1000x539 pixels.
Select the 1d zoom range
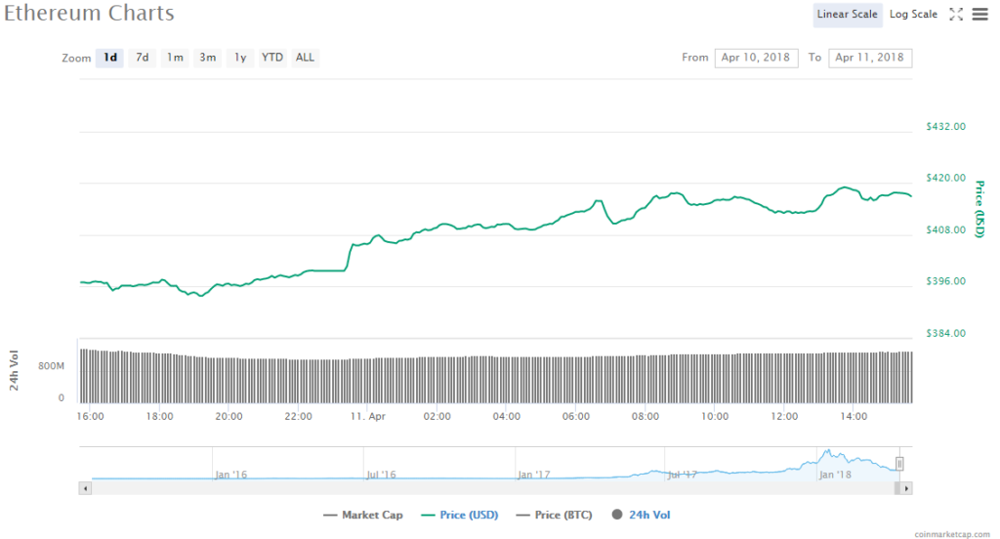coord(110,58)
